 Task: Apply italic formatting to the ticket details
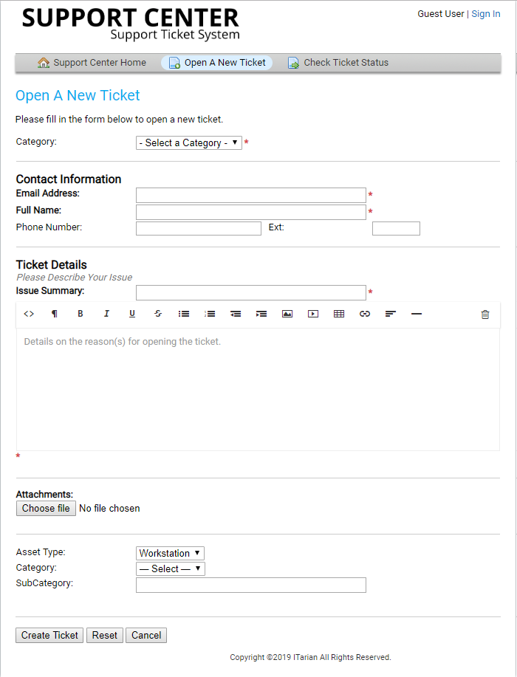(x=106, y=313)
